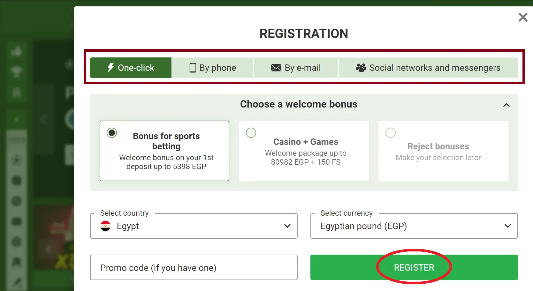Select the One-click registration method
The width and height of the screenshot is (533, 291).
pyautogui.click(x=130, y=68)
